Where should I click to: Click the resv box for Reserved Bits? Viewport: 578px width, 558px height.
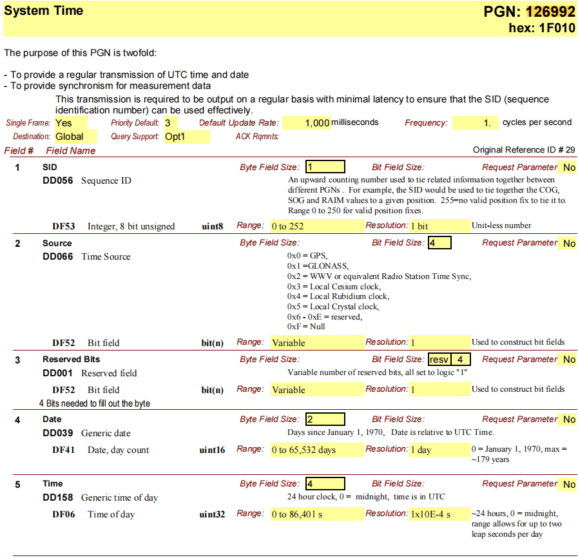(x=439, y=360)
